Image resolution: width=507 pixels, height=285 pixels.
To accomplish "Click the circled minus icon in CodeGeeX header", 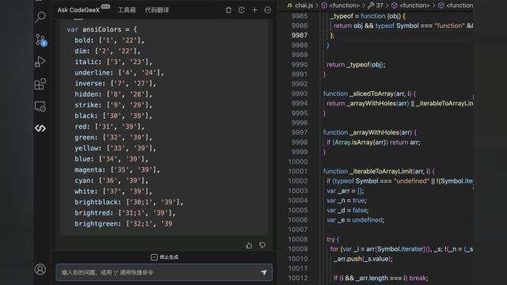I will 268,10.
